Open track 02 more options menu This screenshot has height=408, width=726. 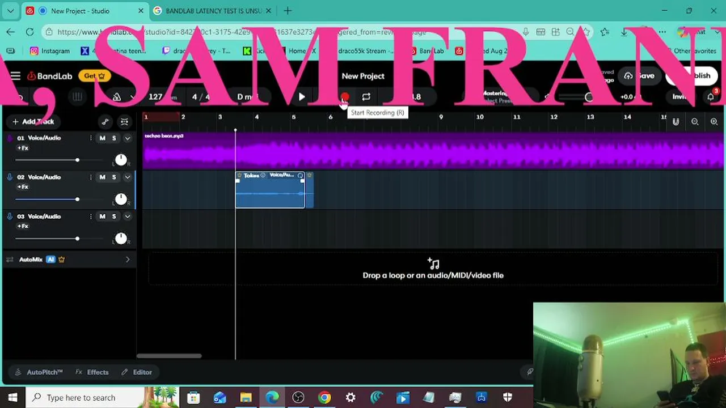coord(91,177)
